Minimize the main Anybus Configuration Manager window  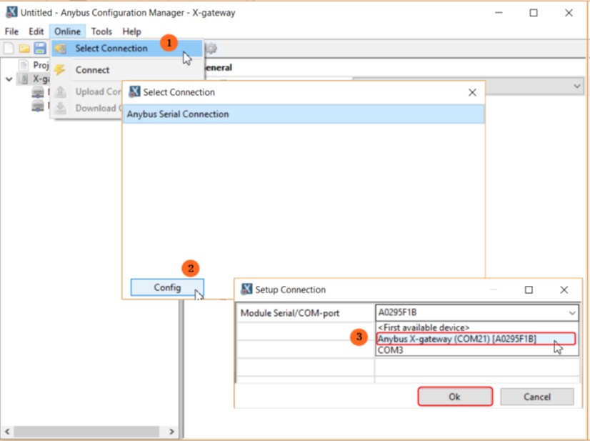click(499, 12)
